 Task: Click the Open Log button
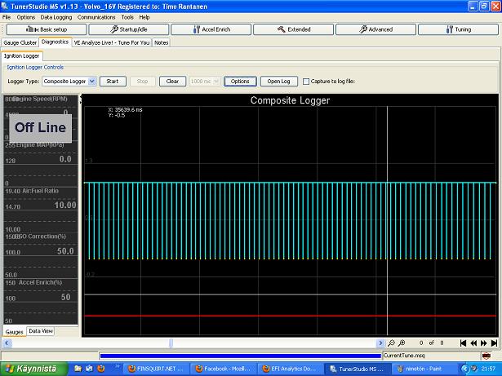279,82
